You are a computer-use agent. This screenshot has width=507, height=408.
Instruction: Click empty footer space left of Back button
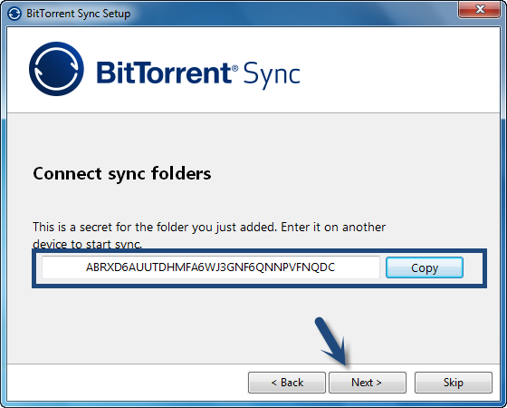point(126,383)
